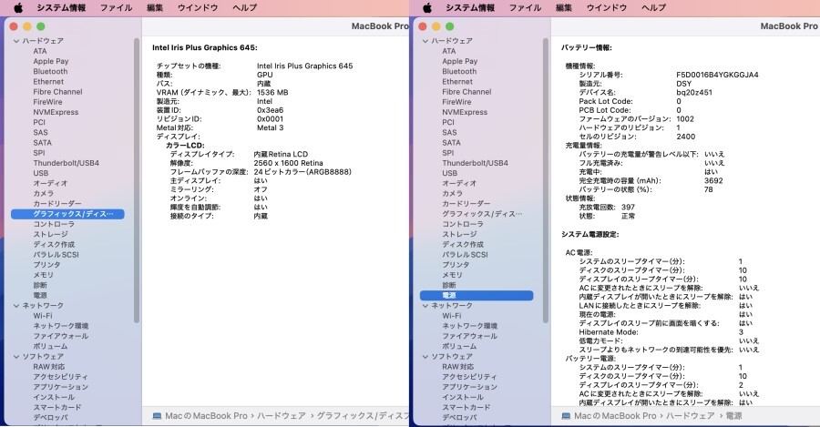This screenshot has height=427, width=820.
Task: Select ネットワーク環境 in right window sidebar
Action: click(469, 326)
